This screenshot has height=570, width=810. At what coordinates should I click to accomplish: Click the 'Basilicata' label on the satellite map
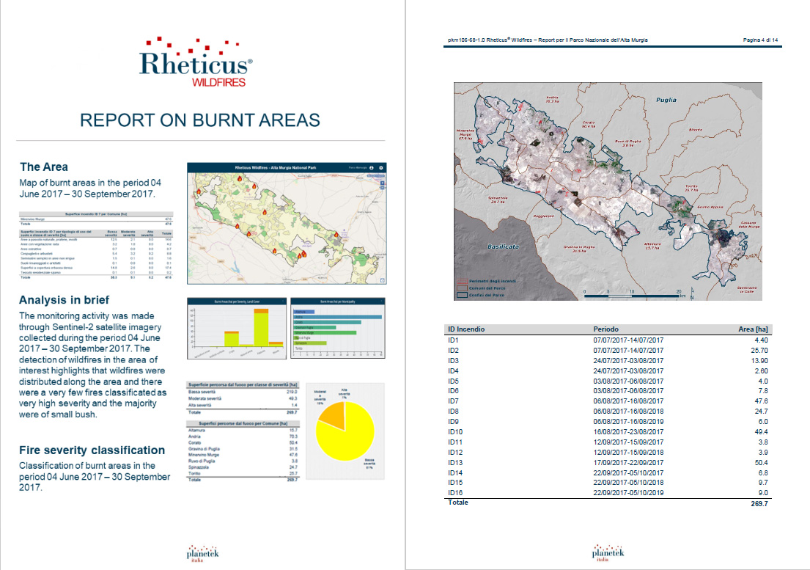click(x=503, y=246)
